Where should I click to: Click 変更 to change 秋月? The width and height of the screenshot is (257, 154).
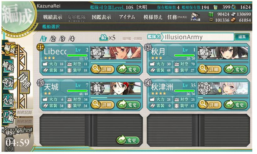pyautogui.click(x=236, y=69)
